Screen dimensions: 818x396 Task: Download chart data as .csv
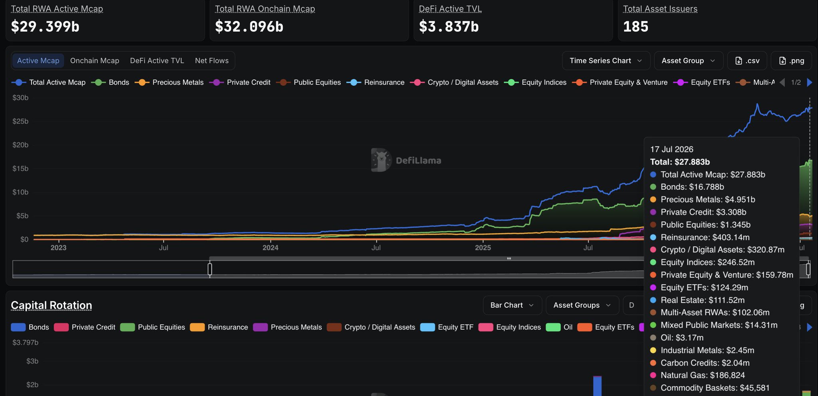(747, 61)
